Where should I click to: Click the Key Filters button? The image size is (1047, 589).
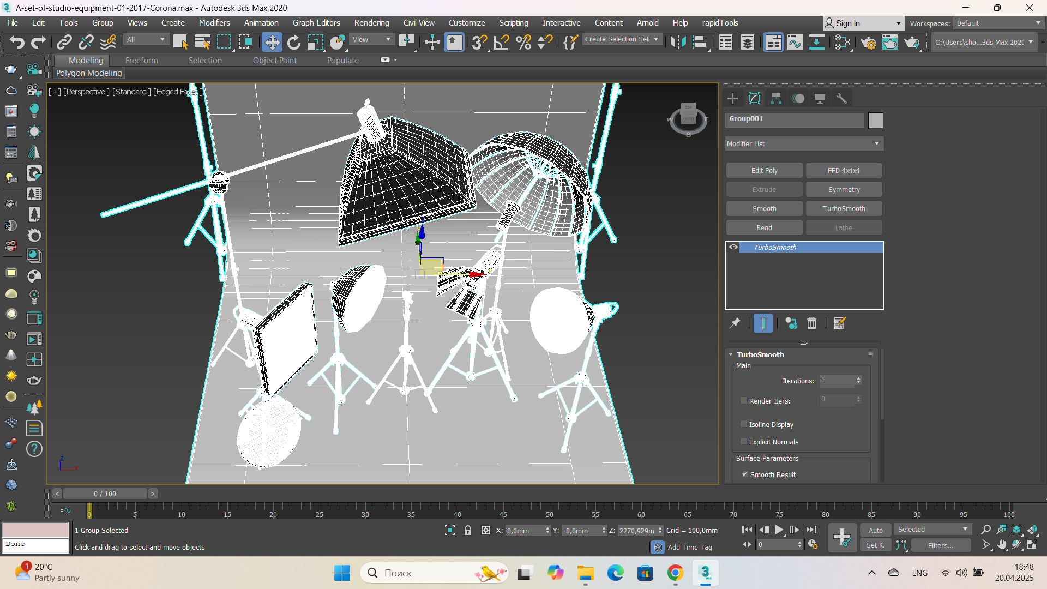tap(941, 545)
